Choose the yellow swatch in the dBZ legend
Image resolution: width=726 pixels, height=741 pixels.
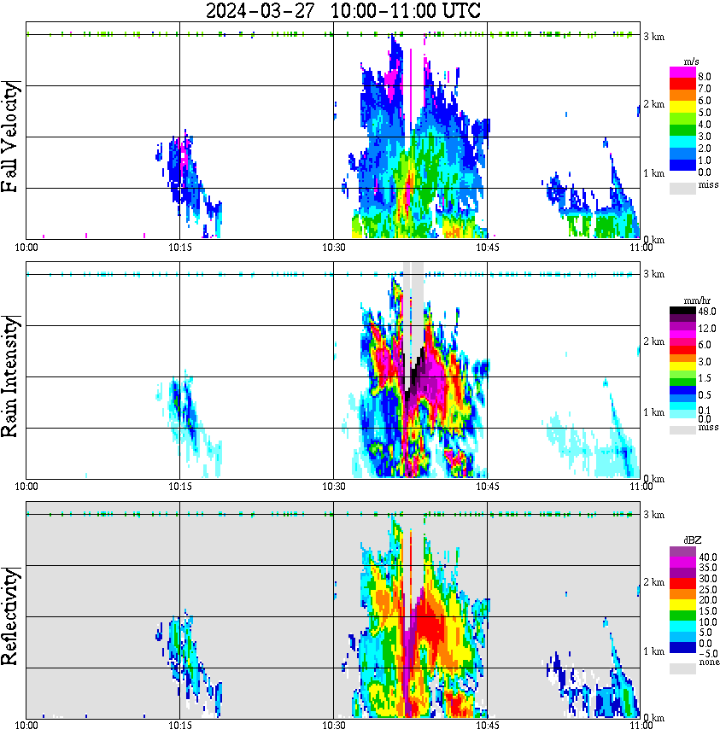click(682, 604)
